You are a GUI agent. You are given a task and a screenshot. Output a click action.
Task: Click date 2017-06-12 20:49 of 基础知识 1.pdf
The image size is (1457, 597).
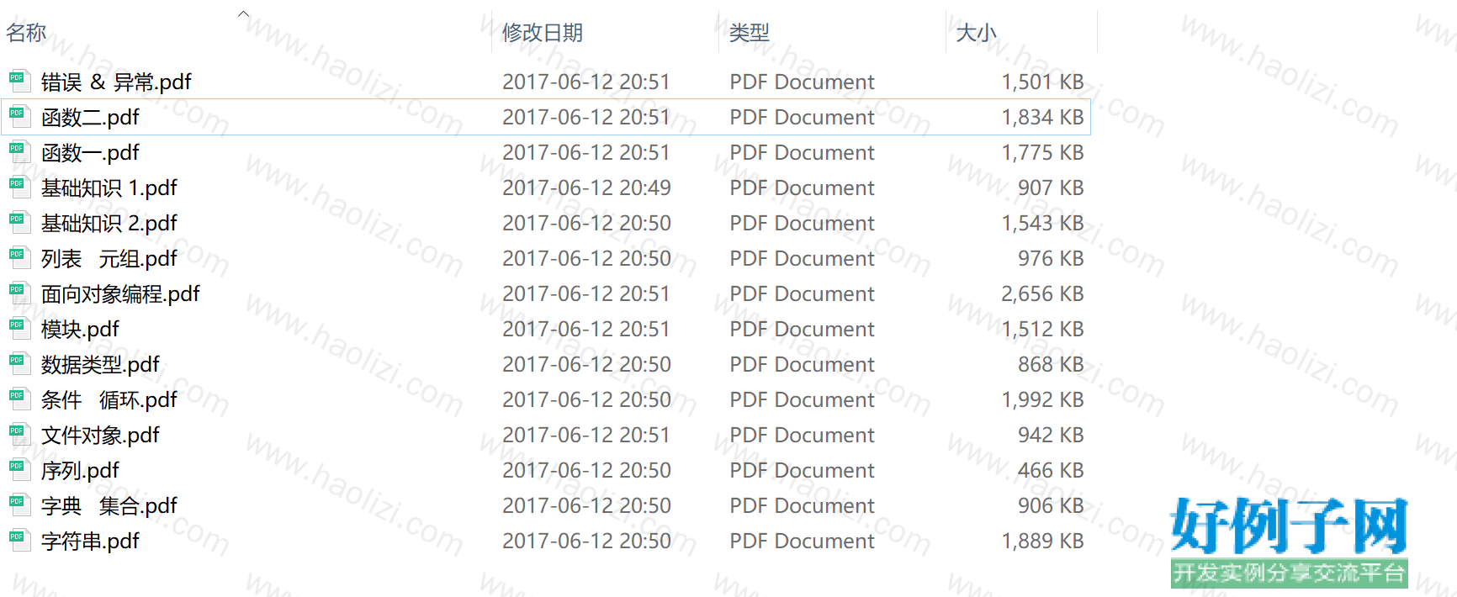point(586,188)
